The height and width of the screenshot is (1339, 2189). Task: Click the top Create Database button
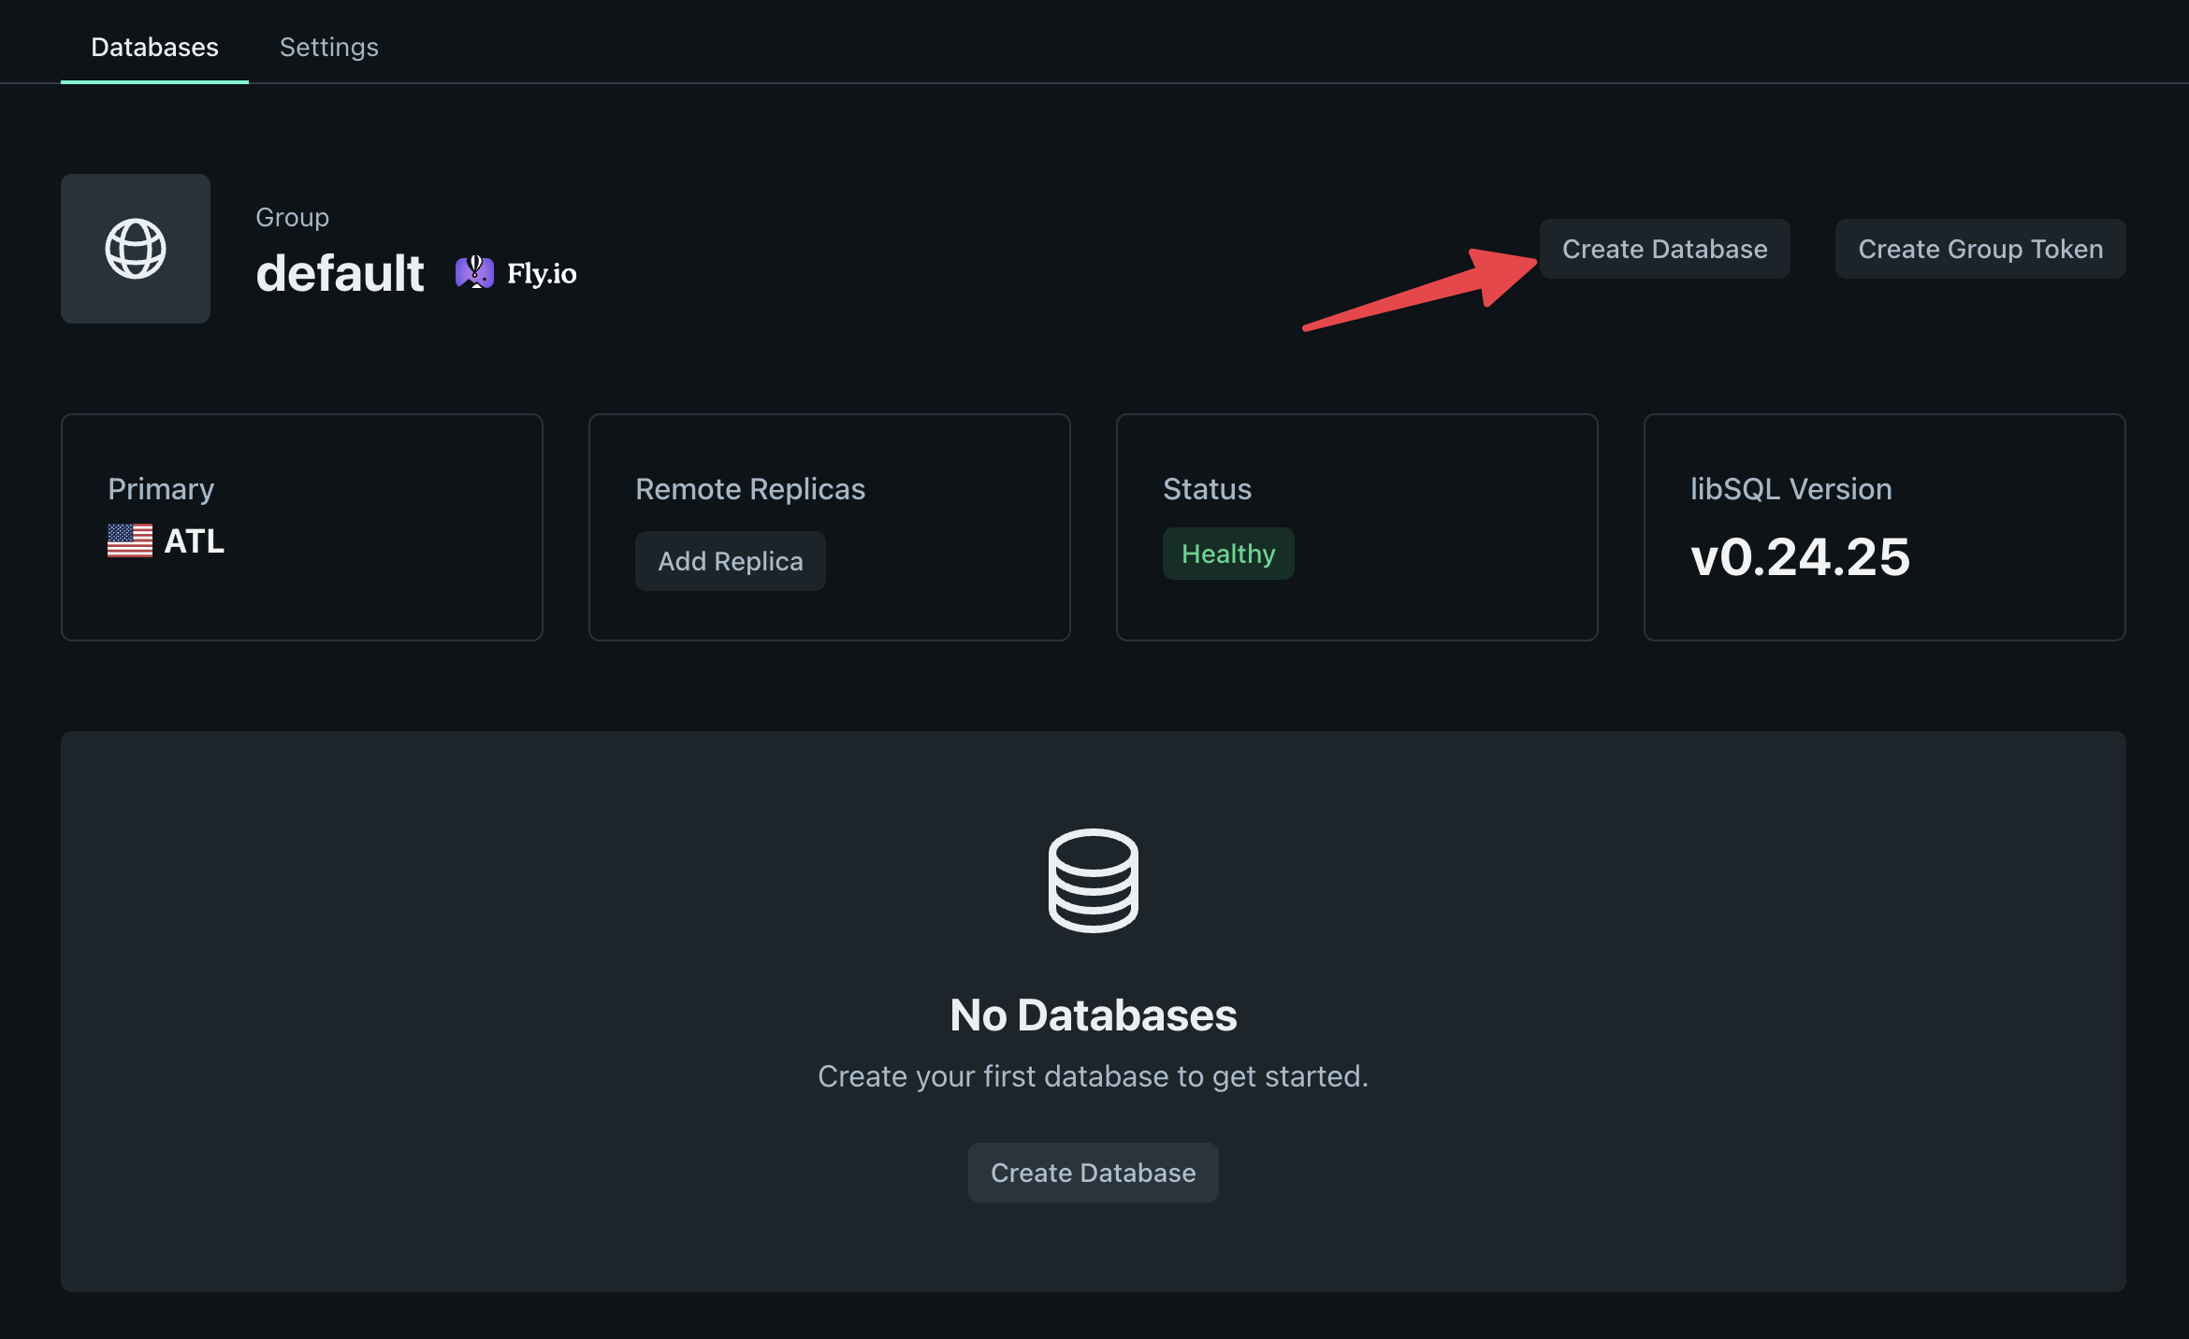(1663, 249)
